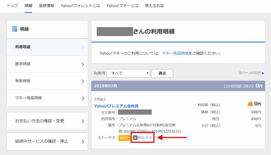Select 利用明細 in the sidebar
Screen dimensions: 271x155
47,47
